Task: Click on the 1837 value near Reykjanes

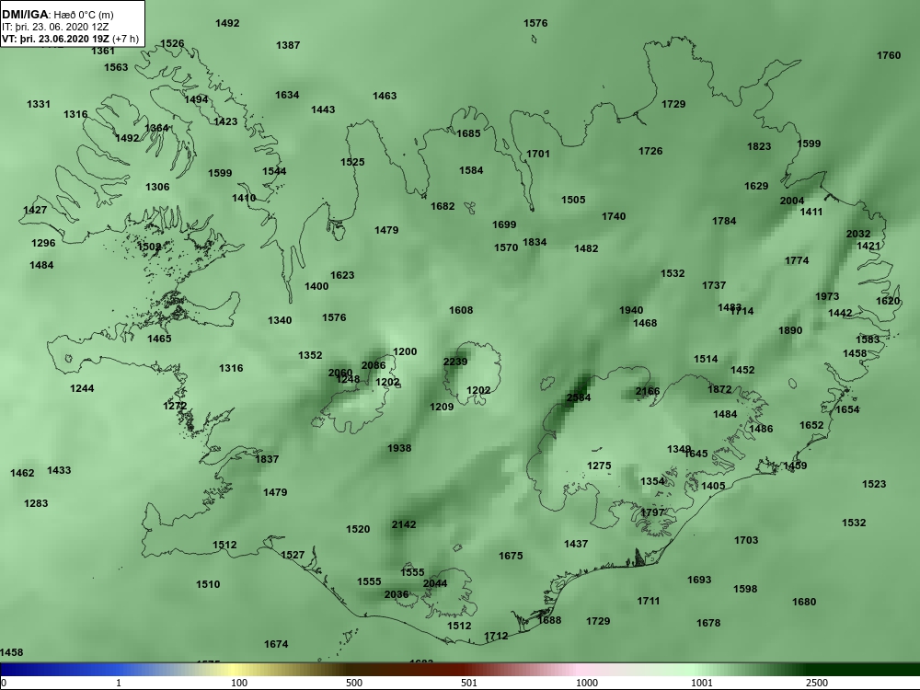Action: 267,459
